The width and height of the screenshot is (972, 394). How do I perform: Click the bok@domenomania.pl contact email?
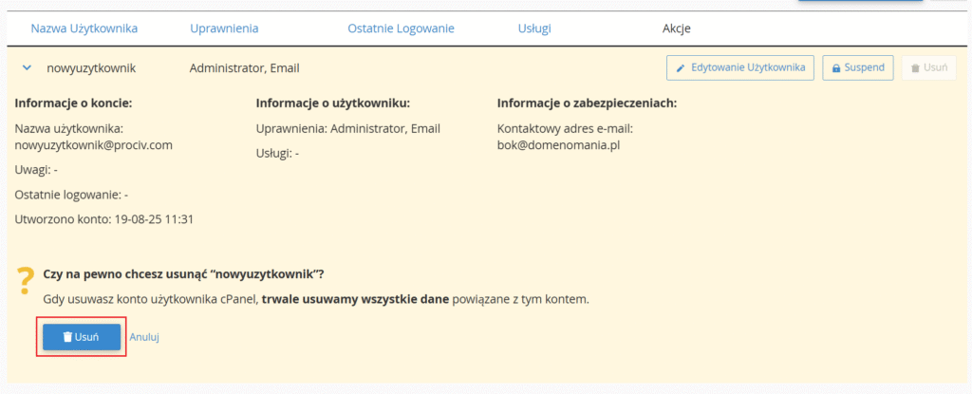pos(557,145)
